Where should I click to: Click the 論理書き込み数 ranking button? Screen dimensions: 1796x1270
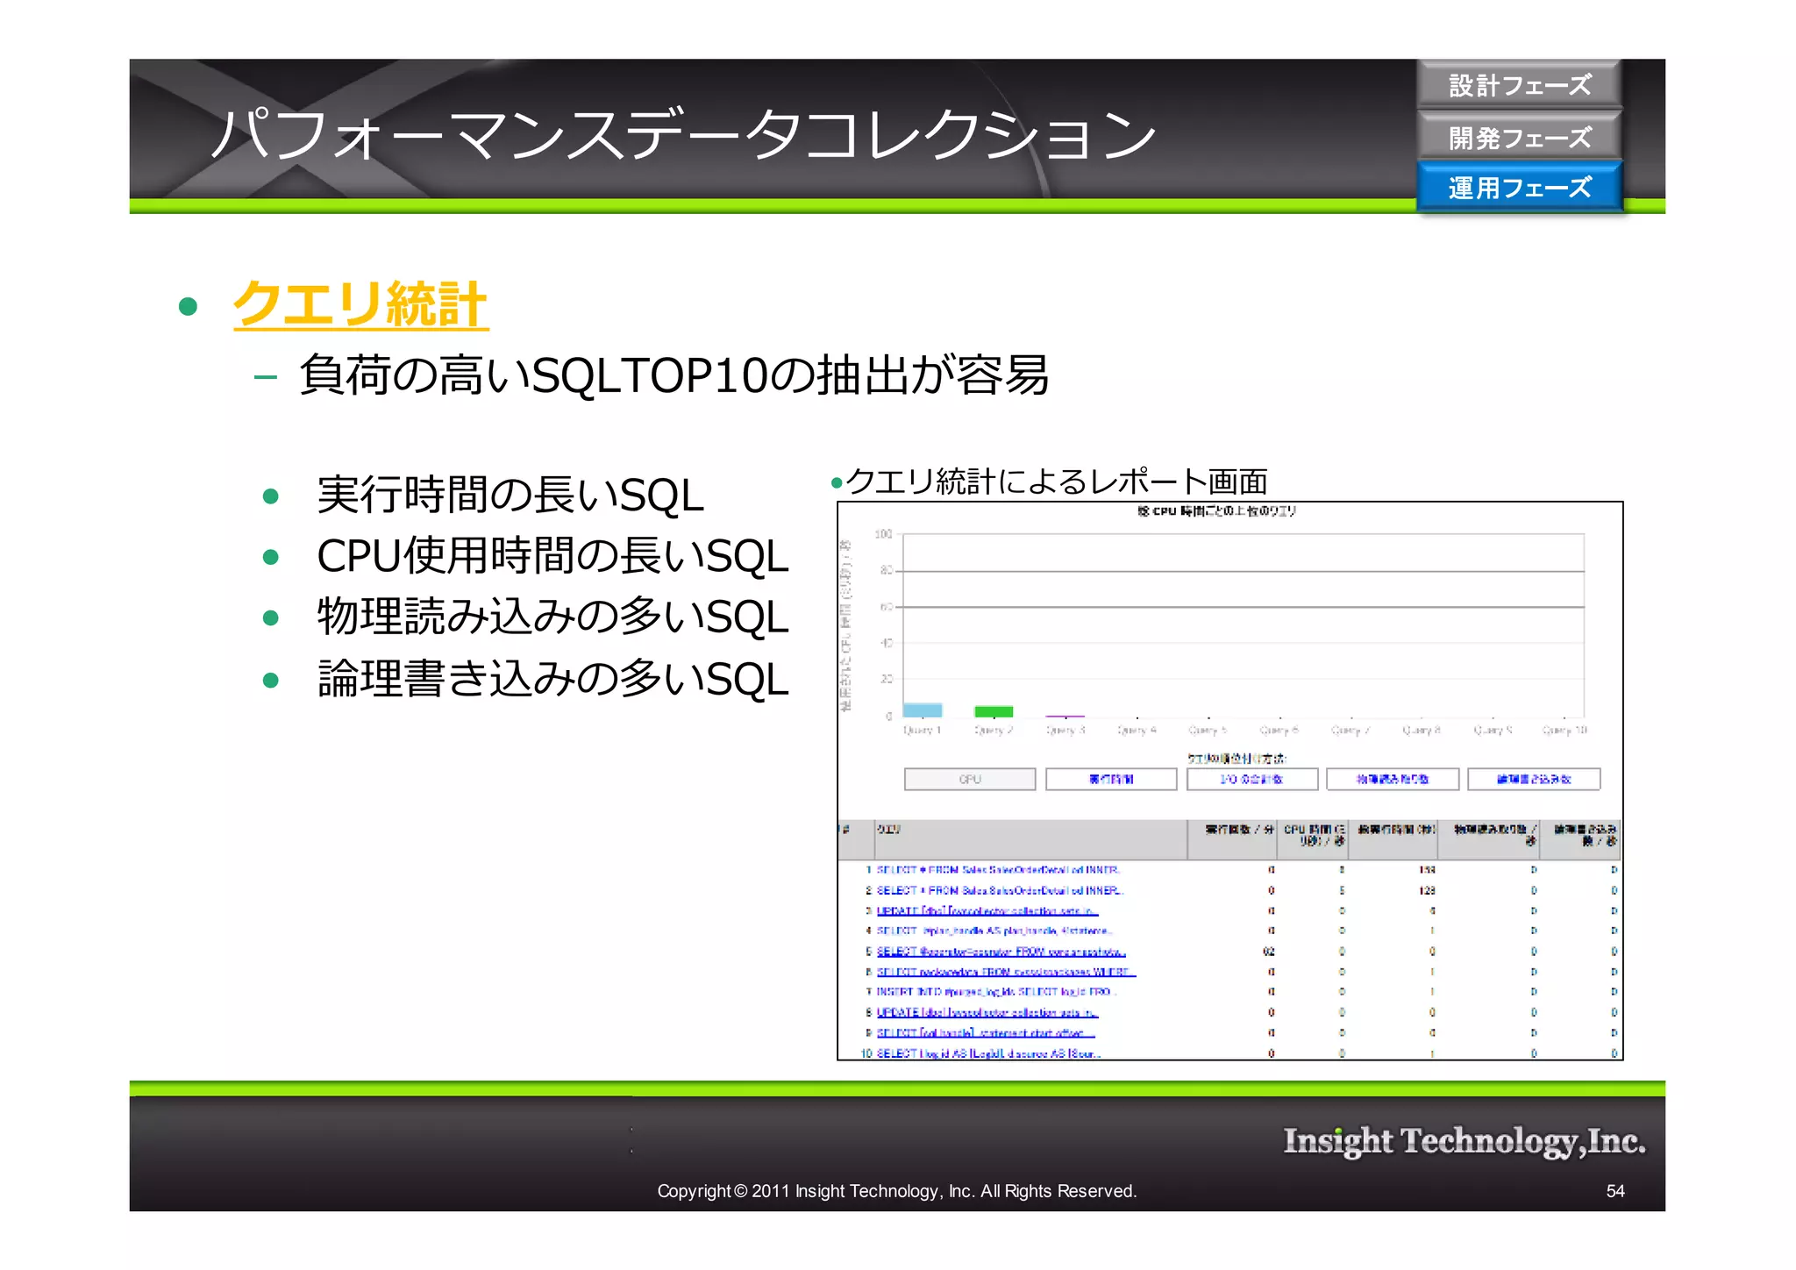(1534, 779)
